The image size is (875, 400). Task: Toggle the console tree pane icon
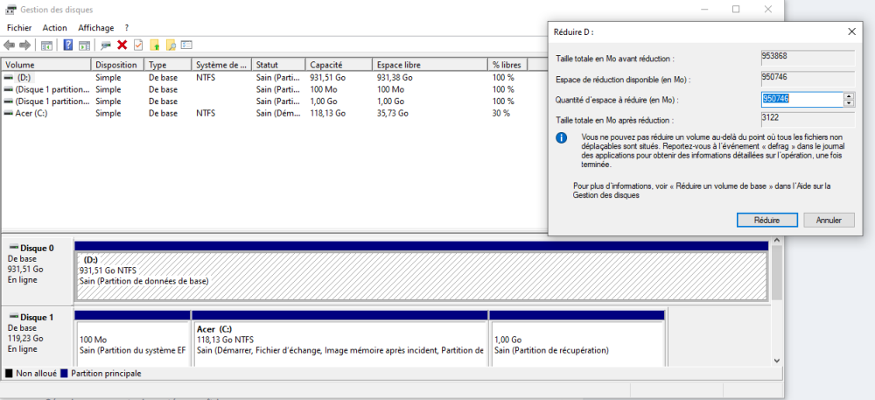pyautogui.click(x=46, y=46)
